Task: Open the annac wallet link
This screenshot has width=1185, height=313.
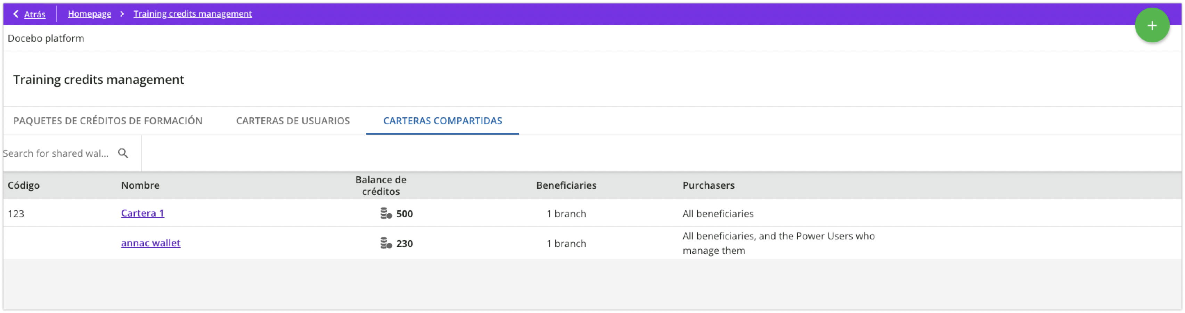Action: click(x=150, y=243)
